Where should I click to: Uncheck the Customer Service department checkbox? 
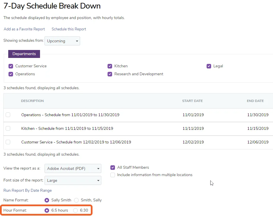11,66
